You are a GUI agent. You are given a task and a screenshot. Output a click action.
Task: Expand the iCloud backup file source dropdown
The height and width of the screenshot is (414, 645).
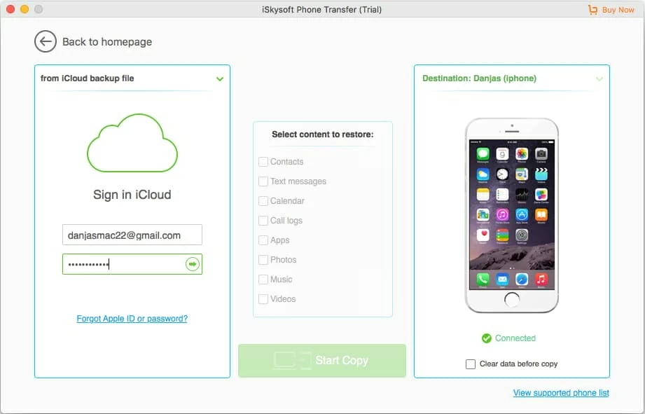click(220, 79)
